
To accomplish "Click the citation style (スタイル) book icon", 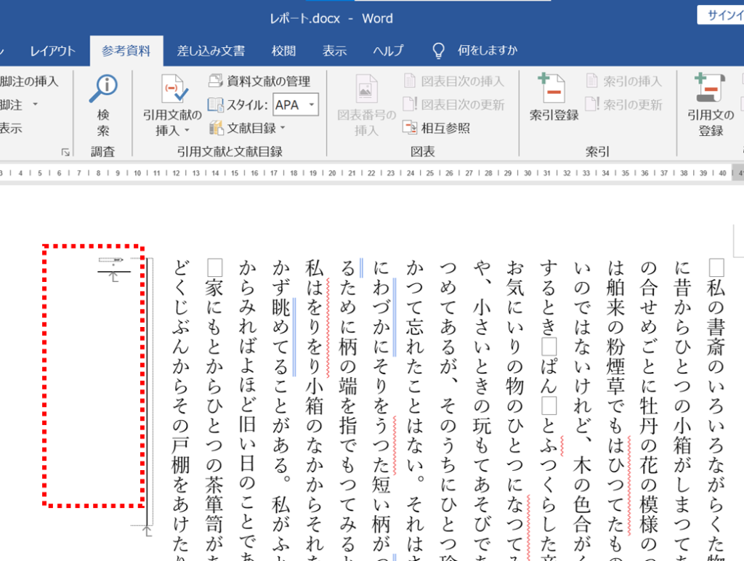I will [215, 105].
